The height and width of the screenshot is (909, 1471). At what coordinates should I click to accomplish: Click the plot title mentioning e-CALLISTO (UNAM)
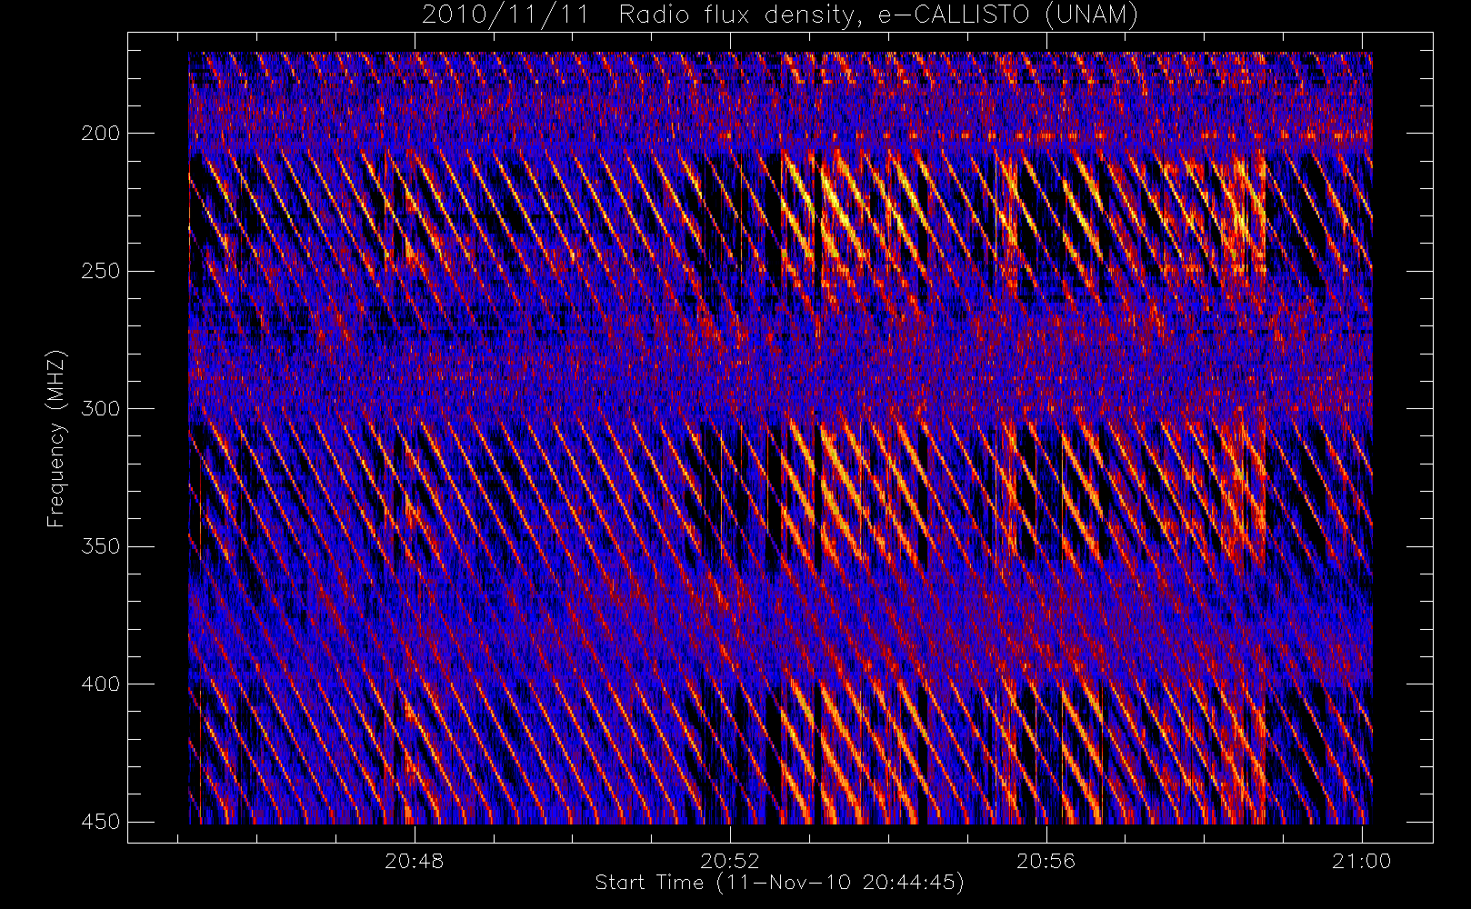pos(779,15)
